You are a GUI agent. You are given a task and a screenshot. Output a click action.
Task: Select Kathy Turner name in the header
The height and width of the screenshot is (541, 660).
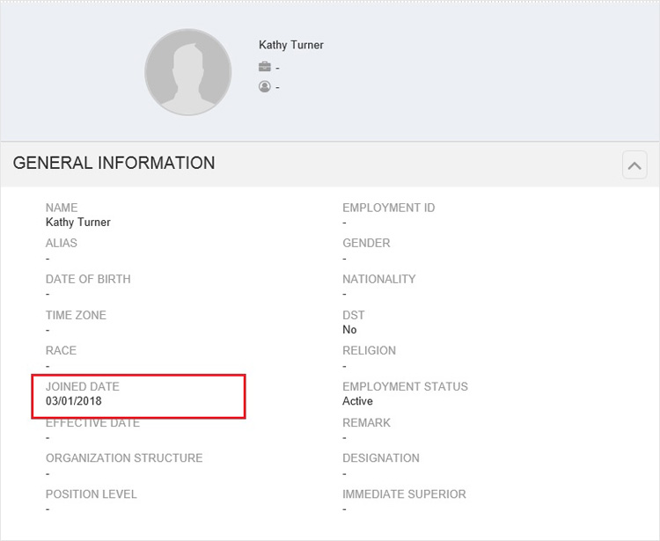click(x=291, y=45)
